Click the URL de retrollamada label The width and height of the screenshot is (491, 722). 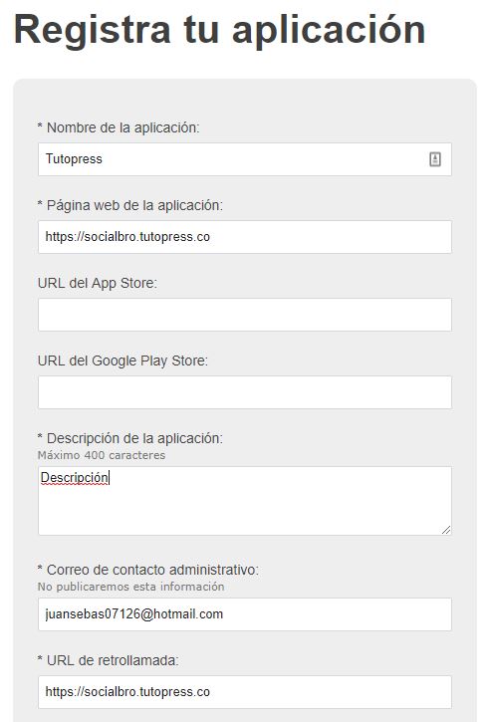click(x=108, y=661)
